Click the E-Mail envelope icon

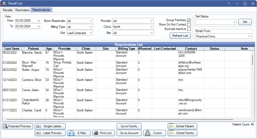(71, 133)
